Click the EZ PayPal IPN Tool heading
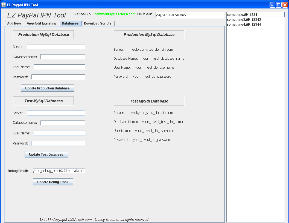 [36, 15]
